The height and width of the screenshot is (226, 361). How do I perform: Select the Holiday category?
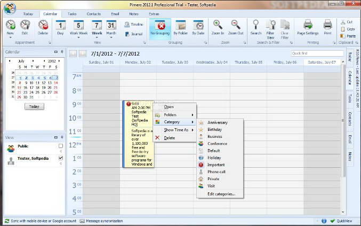pos(220,158)
